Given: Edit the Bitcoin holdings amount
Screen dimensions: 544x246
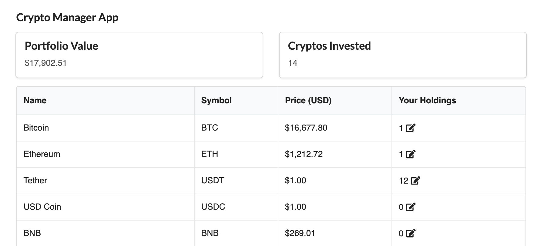Looking at the screenshot, I should [x=411, y=128].
